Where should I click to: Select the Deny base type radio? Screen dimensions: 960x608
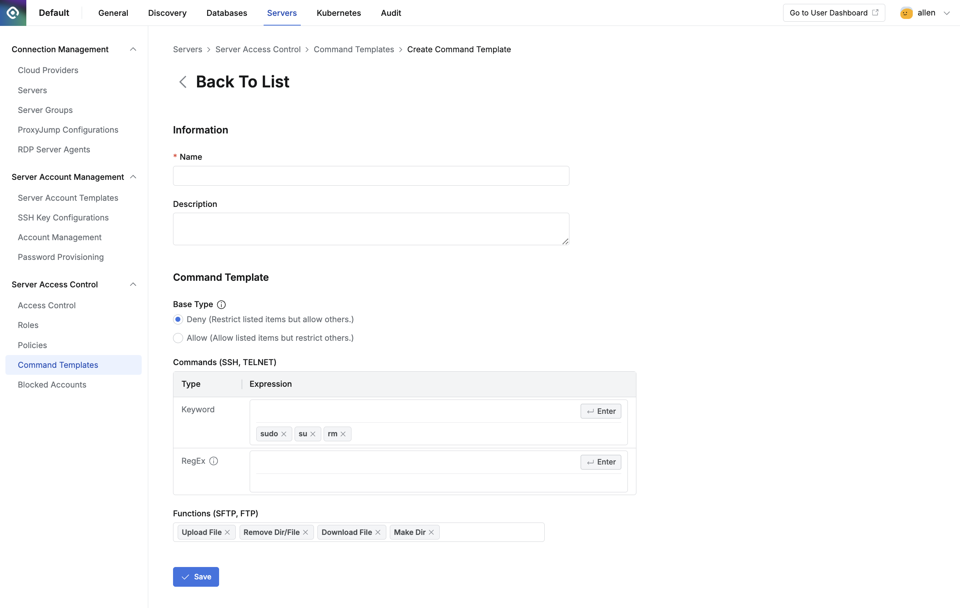178,319
